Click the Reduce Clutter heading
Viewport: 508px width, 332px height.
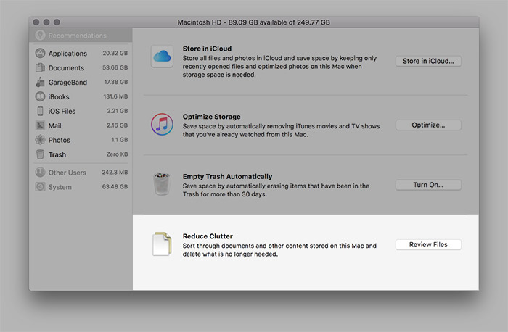(x=208, y=236)
